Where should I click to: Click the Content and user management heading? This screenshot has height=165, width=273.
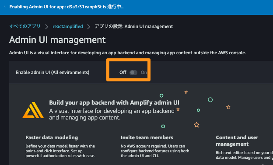(x=237, y=141)
